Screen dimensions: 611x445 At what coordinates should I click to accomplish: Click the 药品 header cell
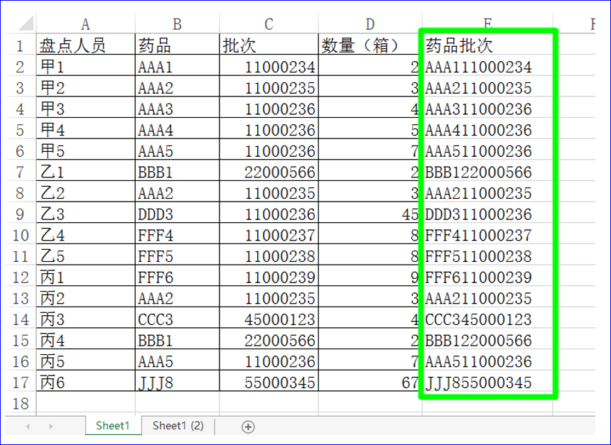(x=178, y=45)
